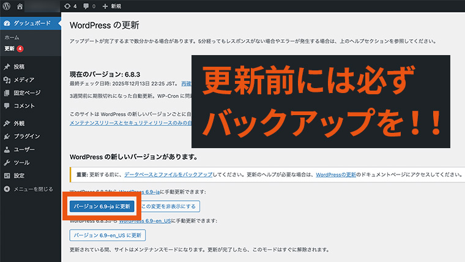Go to ホーム submenu
The image size is (465, 262).
pos(12,37)
